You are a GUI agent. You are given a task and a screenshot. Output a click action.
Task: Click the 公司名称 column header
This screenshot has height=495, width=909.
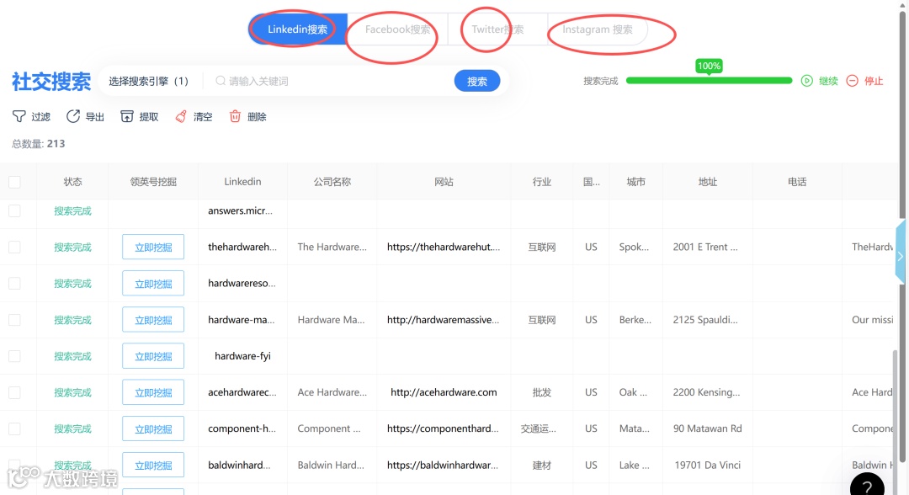[332, 182]
